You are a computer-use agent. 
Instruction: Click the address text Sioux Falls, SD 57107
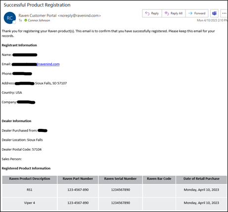(51, 83)
